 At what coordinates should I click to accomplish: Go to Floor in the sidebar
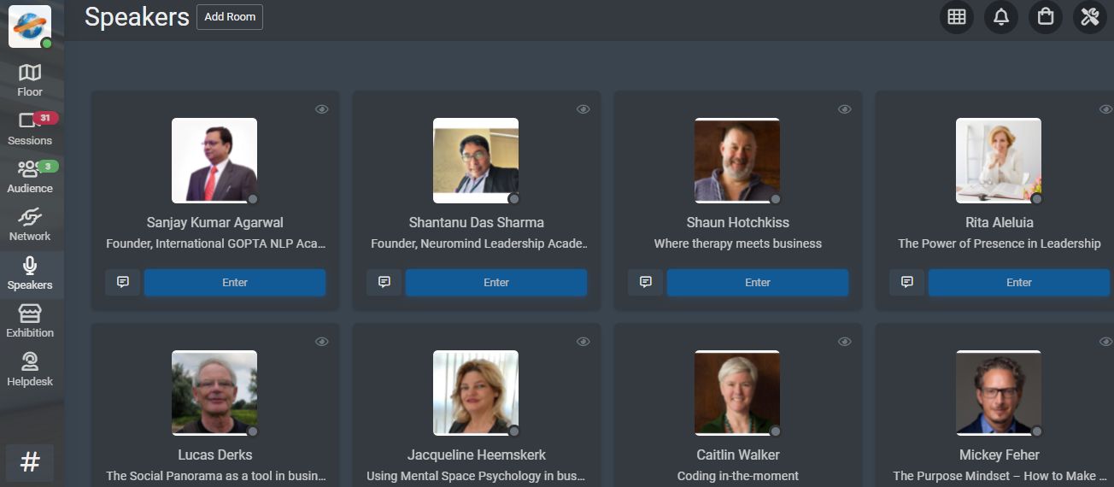pos(30,80)
